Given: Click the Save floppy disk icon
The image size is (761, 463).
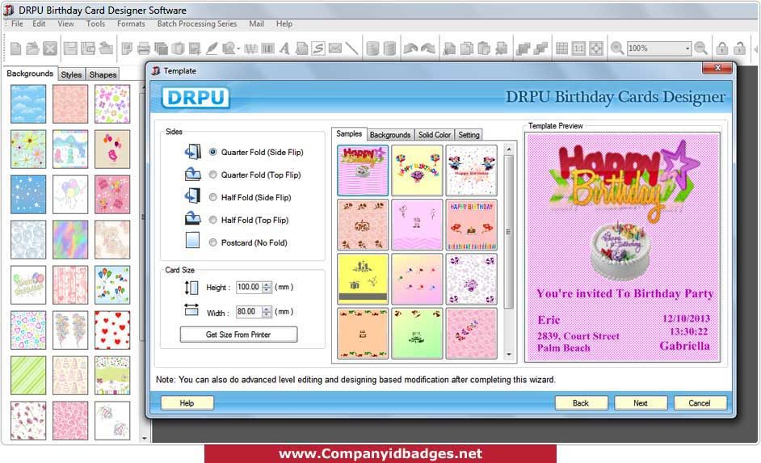Looking at the screenshot, I should [71, 48].
